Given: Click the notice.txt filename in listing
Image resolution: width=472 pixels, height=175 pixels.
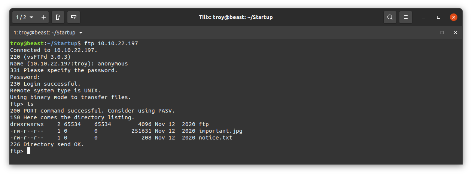Looking at the screenshot, I should [215, 138].
